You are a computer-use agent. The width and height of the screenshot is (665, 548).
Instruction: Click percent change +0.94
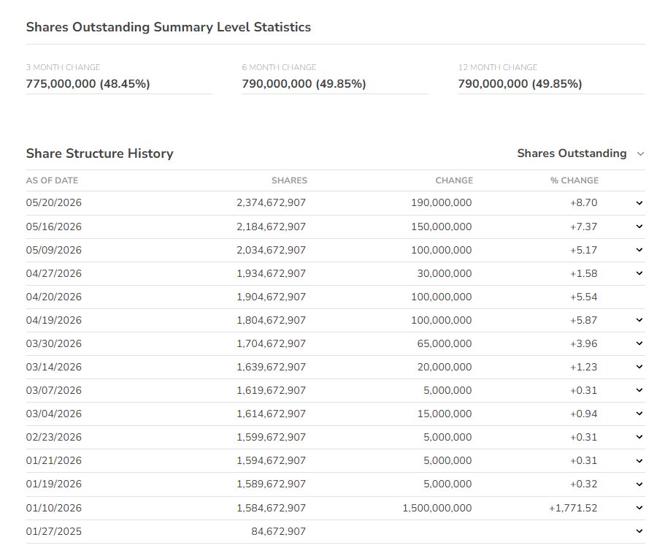click(583, 413)
